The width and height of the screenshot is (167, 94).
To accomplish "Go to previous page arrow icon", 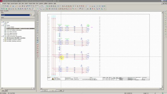I will [x=58, y=6].
